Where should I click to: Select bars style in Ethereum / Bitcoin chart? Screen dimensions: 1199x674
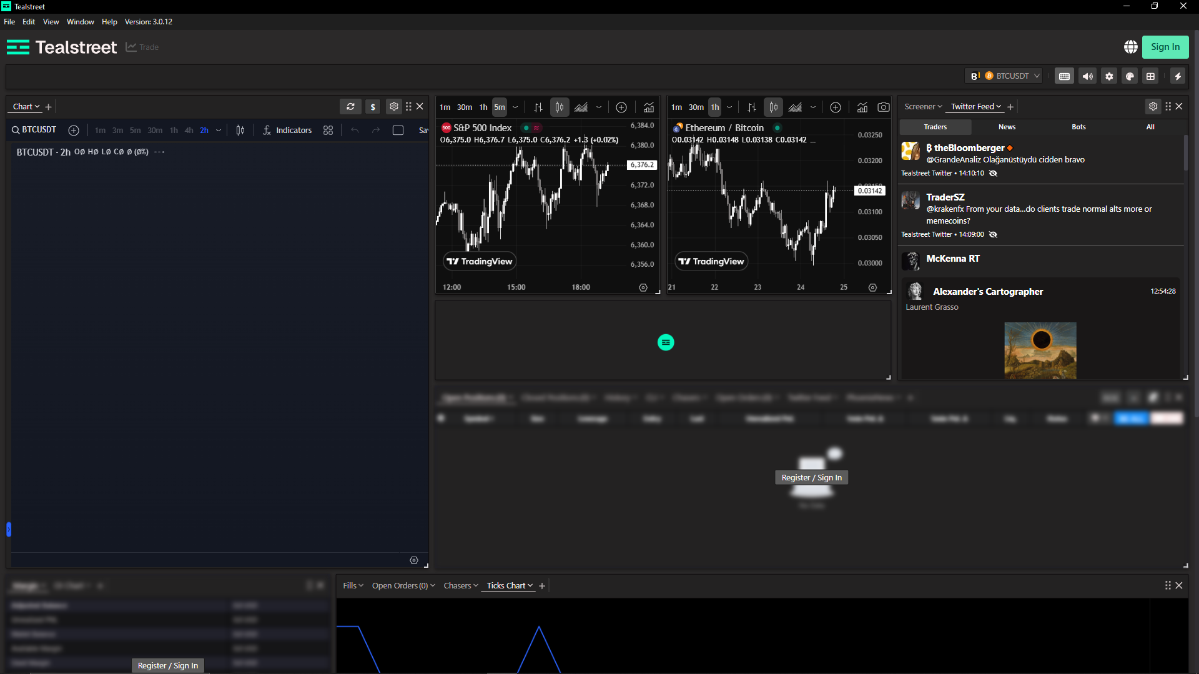(752, 107)
